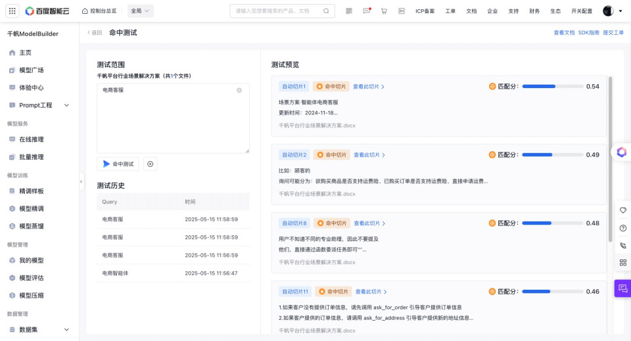Click 生态 in the top menu
The height and width of the screenshot is (341, 631).
point(555,11)
